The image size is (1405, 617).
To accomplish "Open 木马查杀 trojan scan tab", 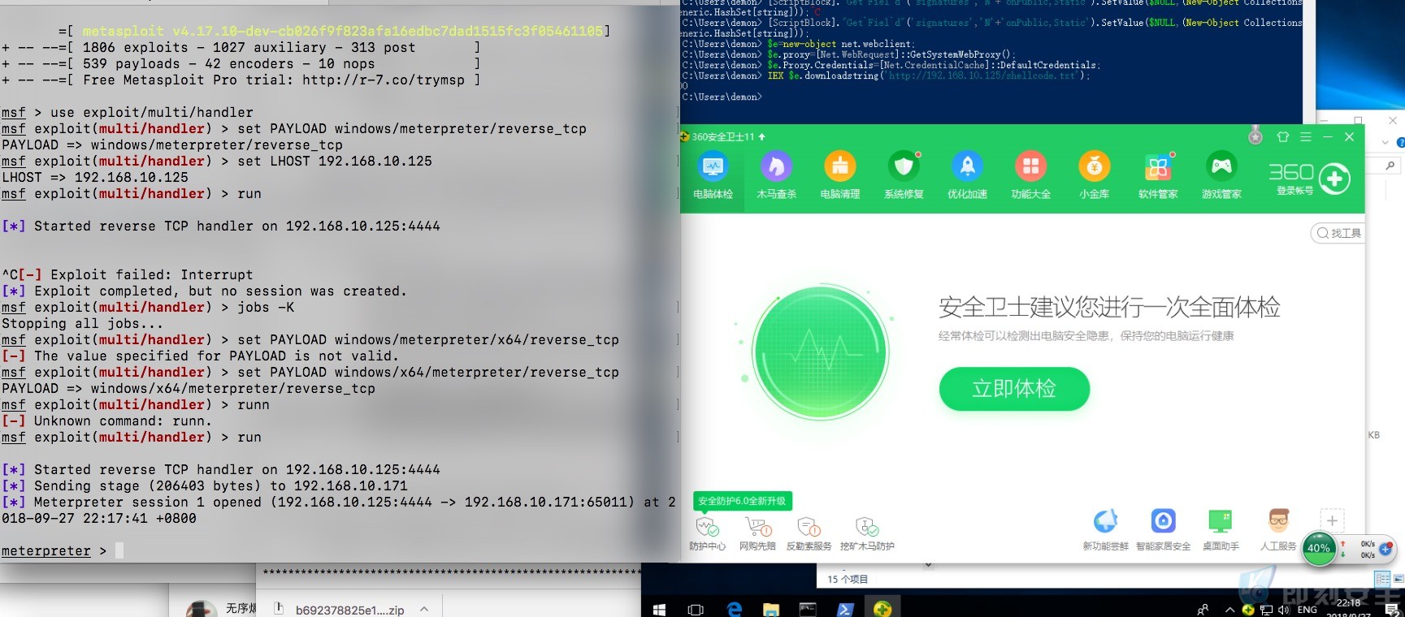I will pos(776,176).
